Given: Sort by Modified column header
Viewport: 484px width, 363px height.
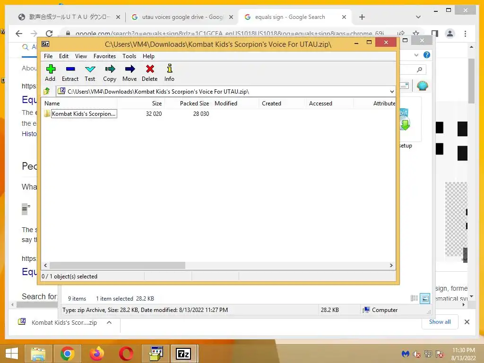Looking at the screenshot, I should point(235,104).
